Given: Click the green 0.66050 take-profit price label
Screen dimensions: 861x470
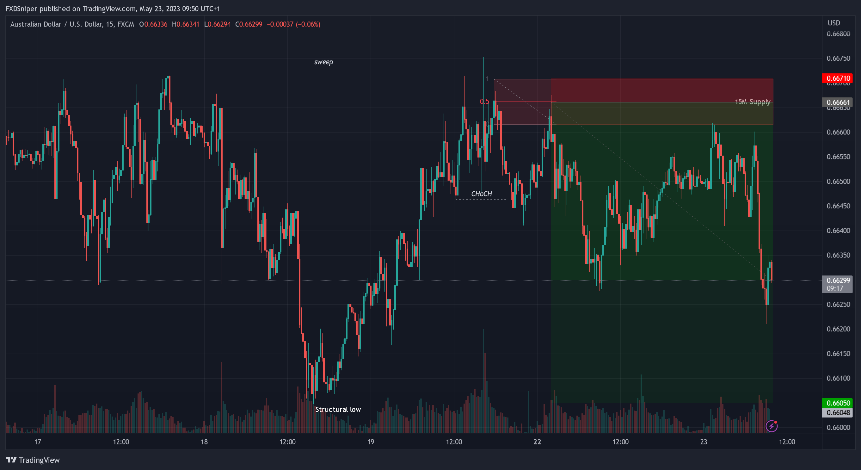Looking at the screenshot, I should click(x=838, y=403).
